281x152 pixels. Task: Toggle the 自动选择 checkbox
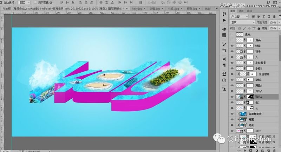coord(1,2)
